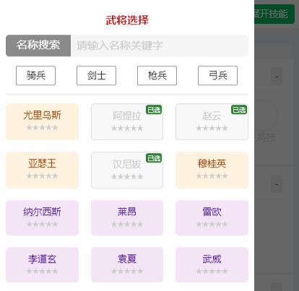
Task: Filter generals by 剑士
Action: (96, 76)
